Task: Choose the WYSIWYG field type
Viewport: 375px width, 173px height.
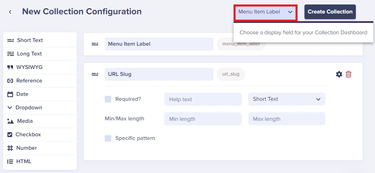Action: [x=40, y=67]
